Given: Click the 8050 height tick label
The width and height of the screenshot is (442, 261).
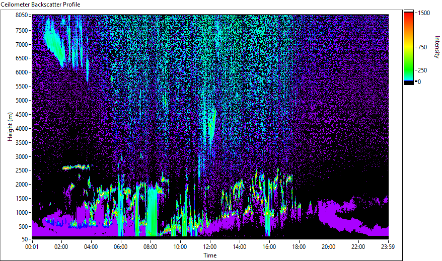Looking at the screenshot, I should pos(22,15).
